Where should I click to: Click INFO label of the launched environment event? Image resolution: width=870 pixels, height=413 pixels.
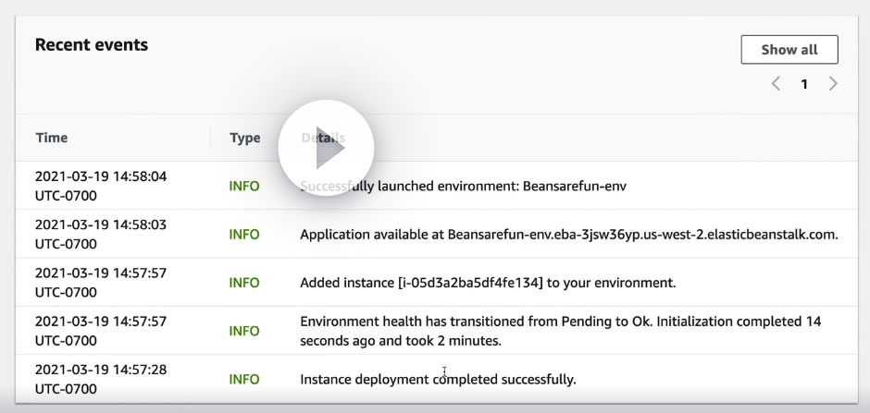pyautogui.click(x=244, y=186)
